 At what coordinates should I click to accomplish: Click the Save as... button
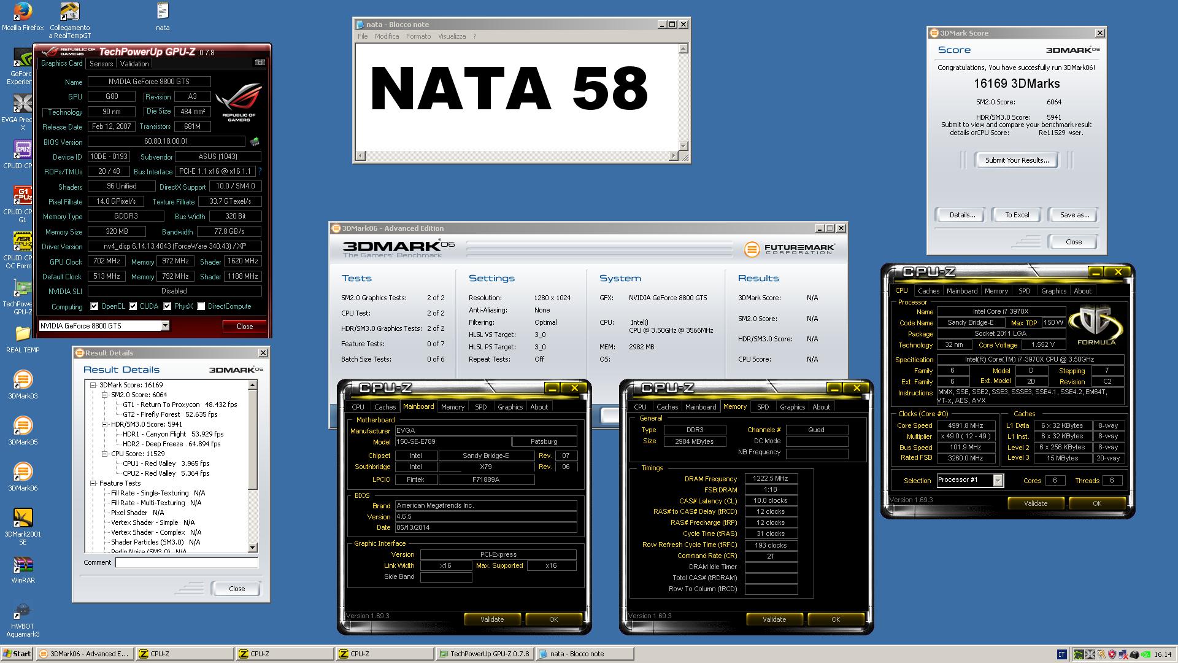click(x=1074, y=215)
